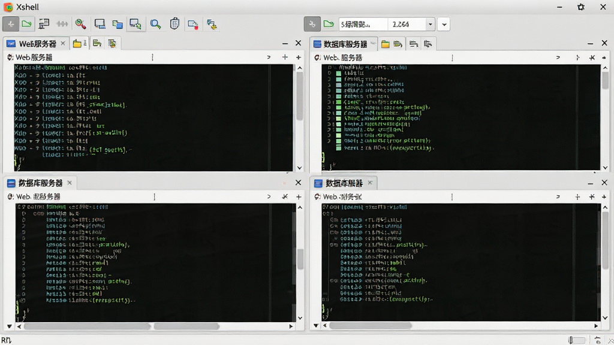Viewport: 614px width, 345px height.
Task: Close the Web服务器 tab with its X
Action: point(62,43)
